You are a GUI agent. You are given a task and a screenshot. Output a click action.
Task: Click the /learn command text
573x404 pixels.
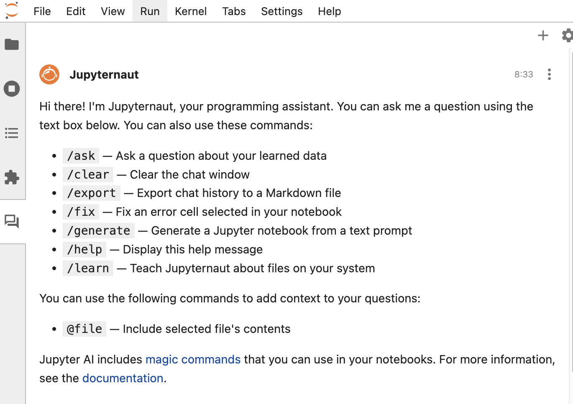[88, 268]
